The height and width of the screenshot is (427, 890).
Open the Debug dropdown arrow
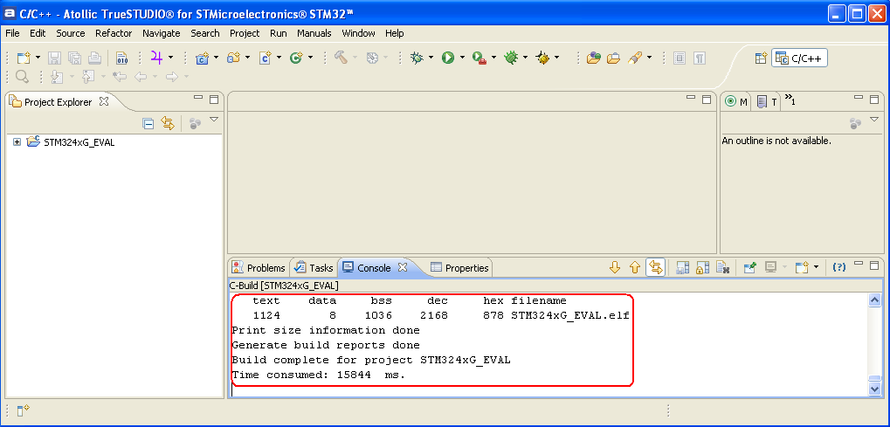tap(431, 58)
